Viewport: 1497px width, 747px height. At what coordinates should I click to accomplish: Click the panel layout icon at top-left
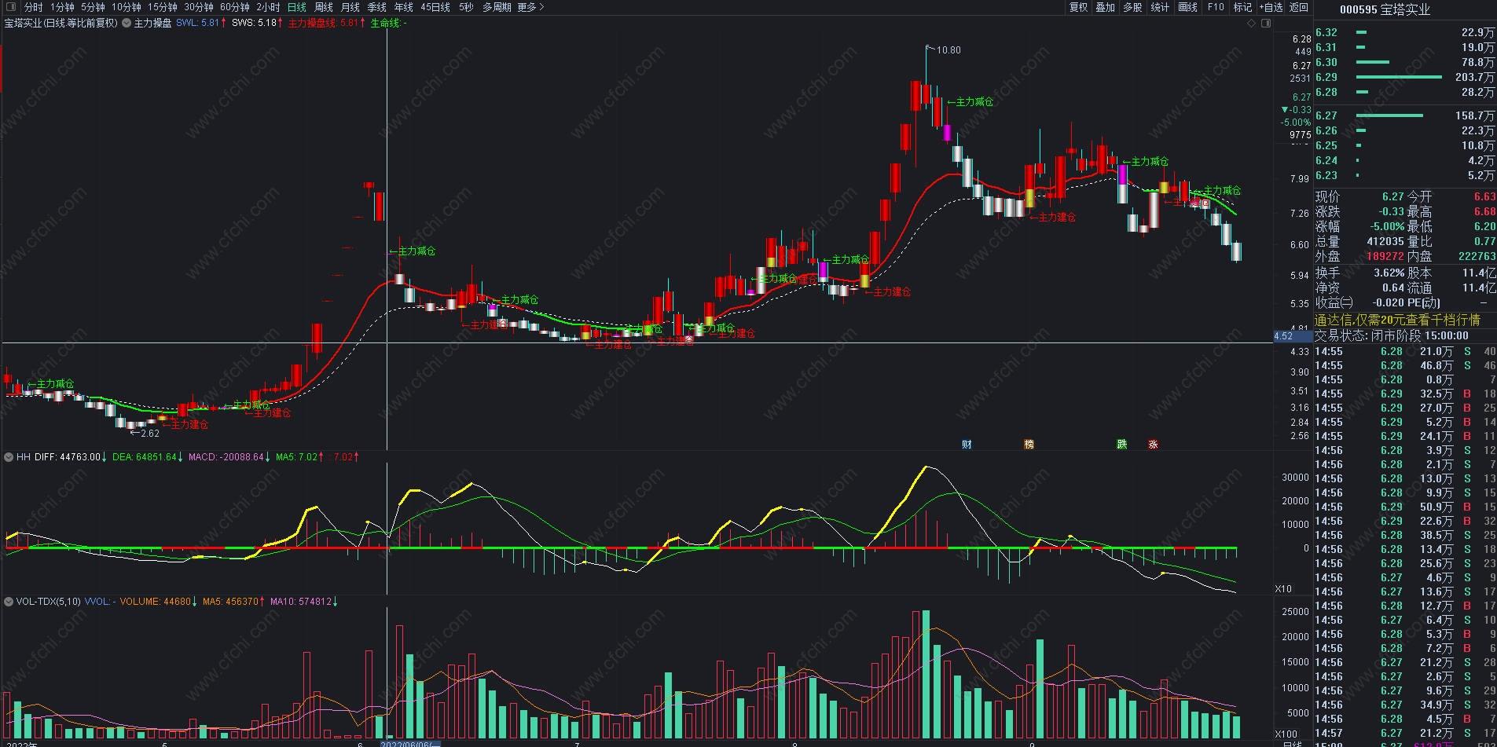coord(11,7)
